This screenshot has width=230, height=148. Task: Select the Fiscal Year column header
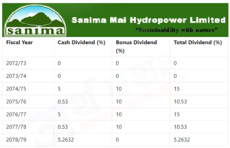point(19,42)
